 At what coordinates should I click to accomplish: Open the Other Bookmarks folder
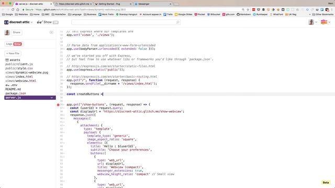[x=322, y=15]
